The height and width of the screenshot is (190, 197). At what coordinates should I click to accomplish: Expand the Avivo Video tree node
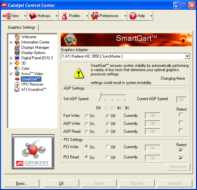[x=11, y=74]
